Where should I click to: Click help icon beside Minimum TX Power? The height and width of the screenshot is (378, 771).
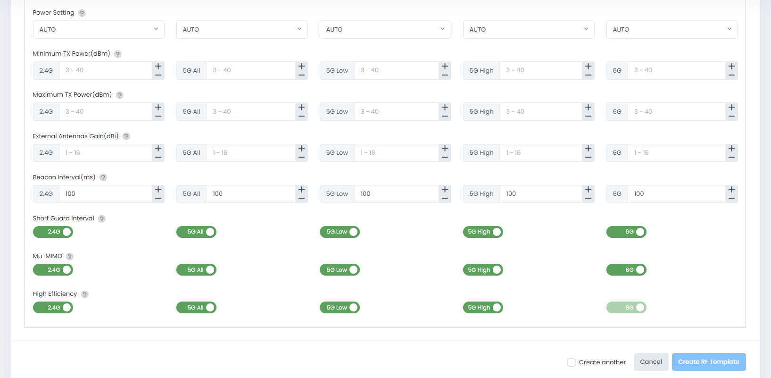[118, 54]
